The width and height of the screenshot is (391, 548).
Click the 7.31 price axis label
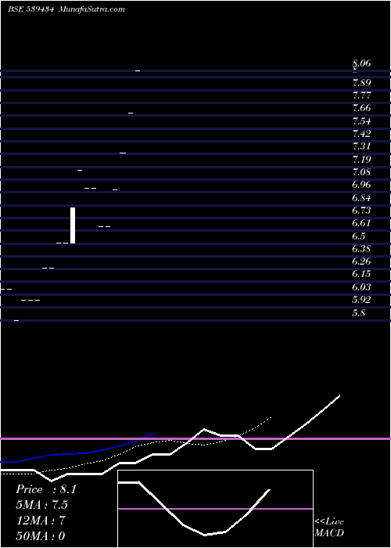pos(361,147)
